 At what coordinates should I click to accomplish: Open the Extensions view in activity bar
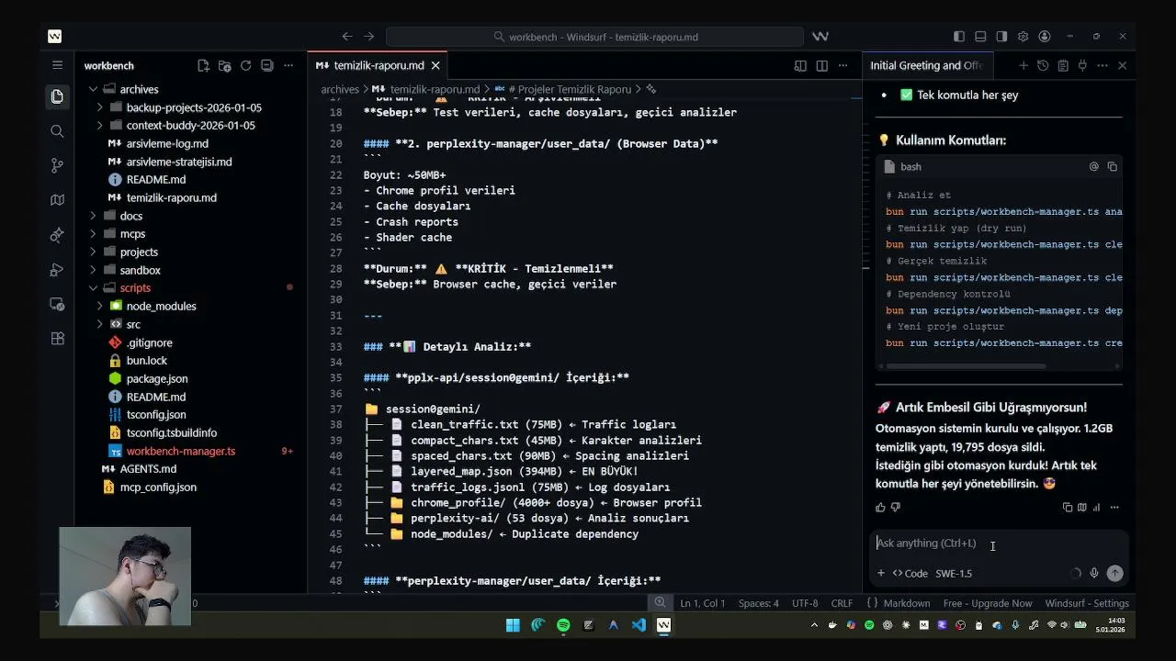[57, 338]
